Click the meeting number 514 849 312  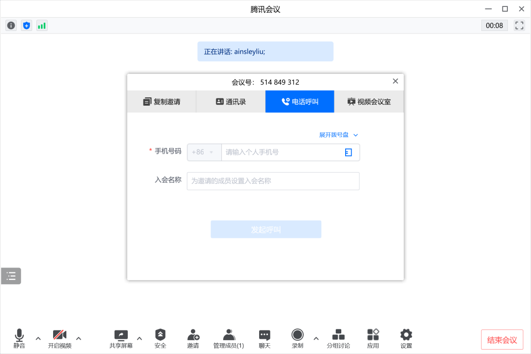tap(280, 82)
